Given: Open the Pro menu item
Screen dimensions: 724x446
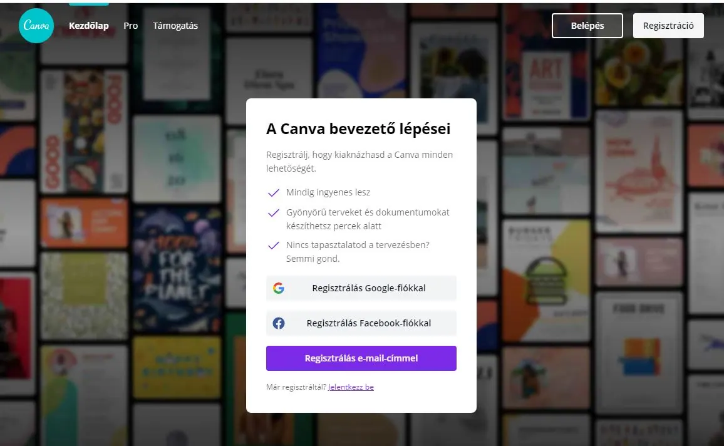Looking at the screenshot, I should click(x=131, y=26).
